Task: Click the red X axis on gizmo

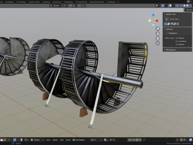Action: [157, 21]
